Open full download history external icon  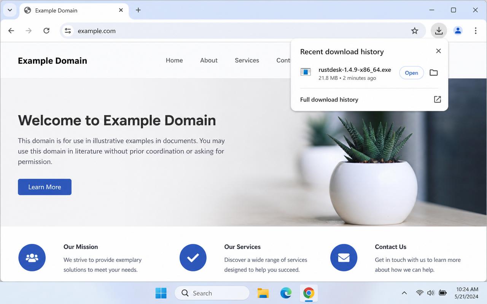tap(438, 100)
